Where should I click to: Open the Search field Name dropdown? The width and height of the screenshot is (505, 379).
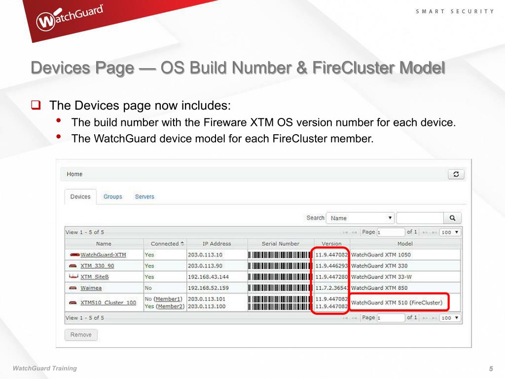coord(361,218)
